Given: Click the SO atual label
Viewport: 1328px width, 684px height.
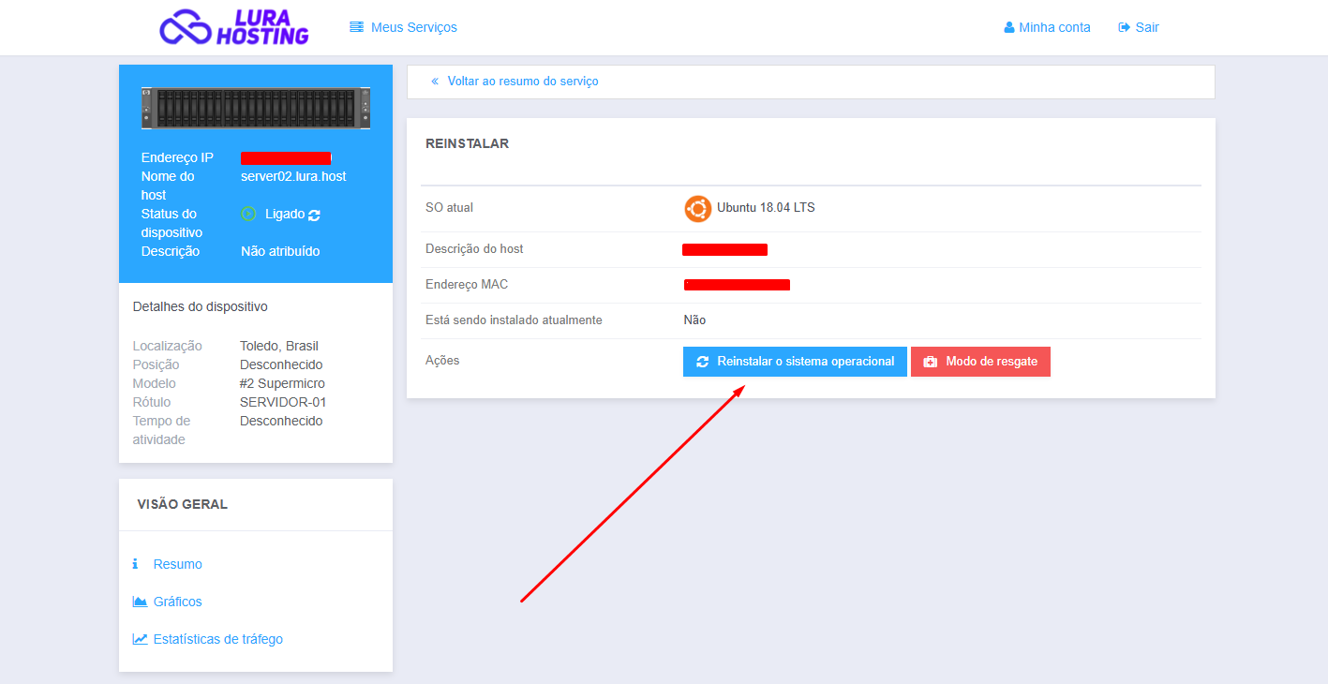Looking at the screenshot, I should click(x=450, y=207).
